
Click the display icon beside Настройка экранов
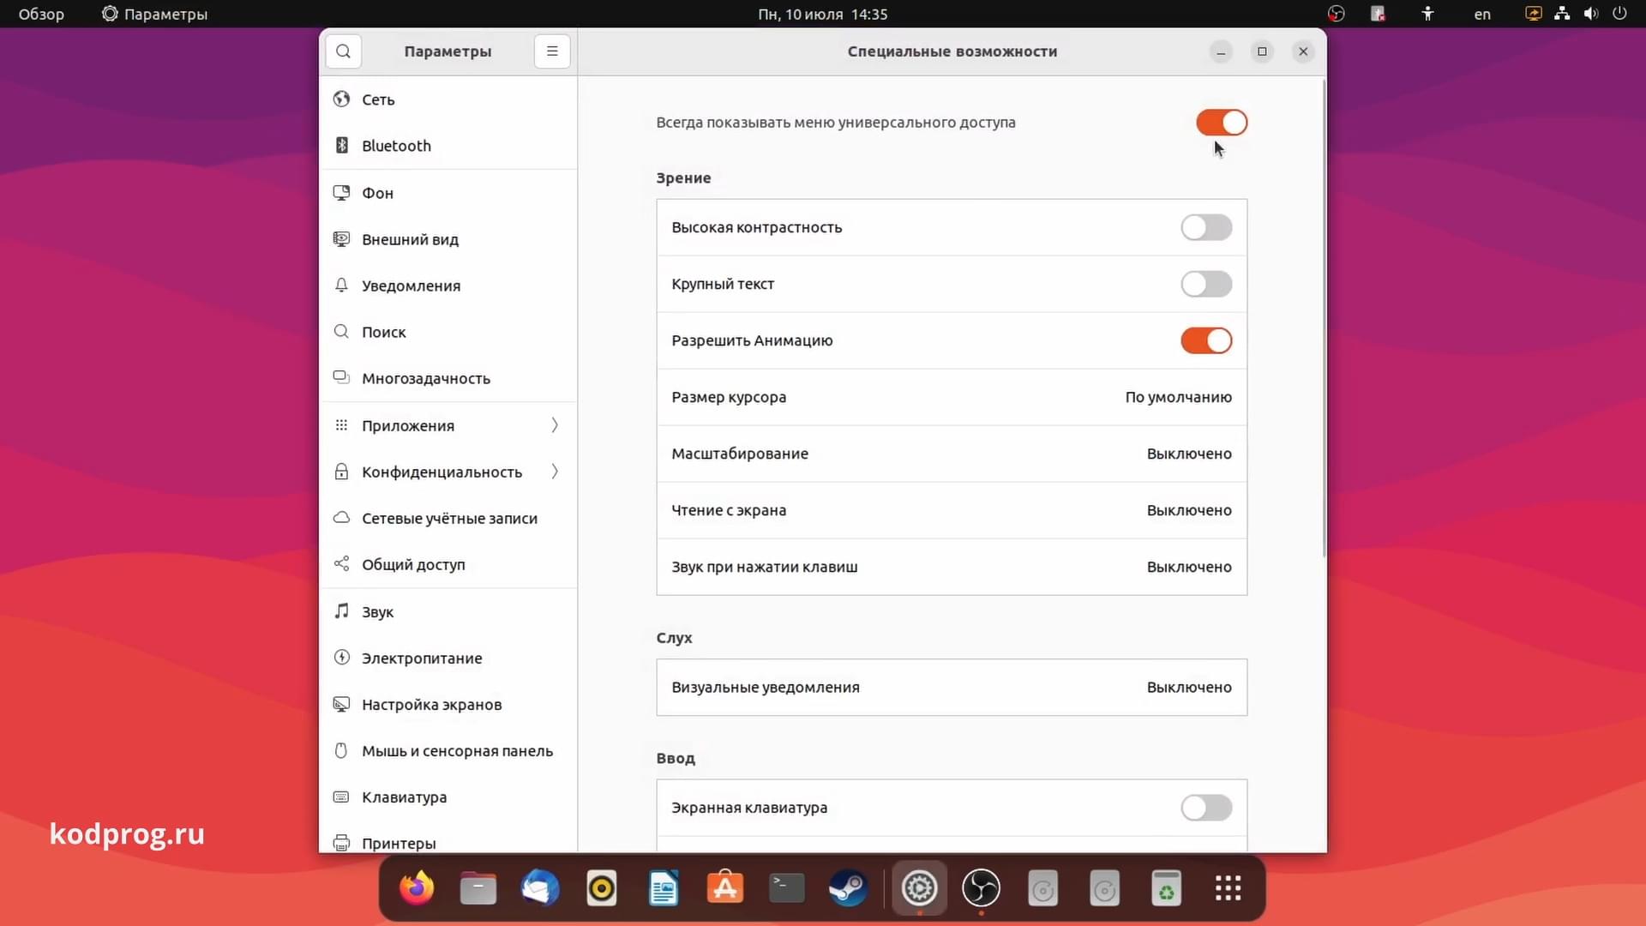[x=341, y=704]
